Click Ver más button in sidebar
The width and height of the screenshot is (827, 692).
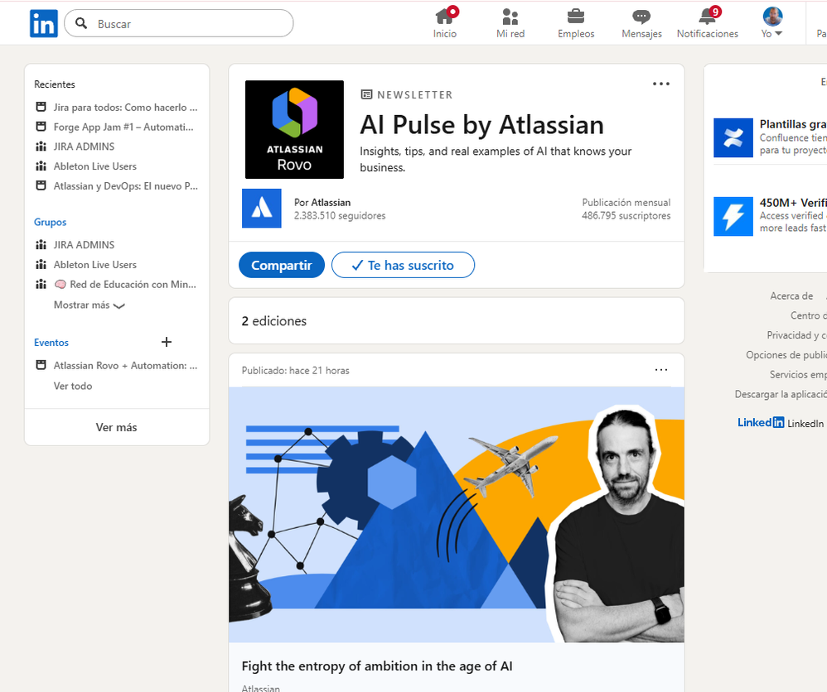tap(117, 427)
